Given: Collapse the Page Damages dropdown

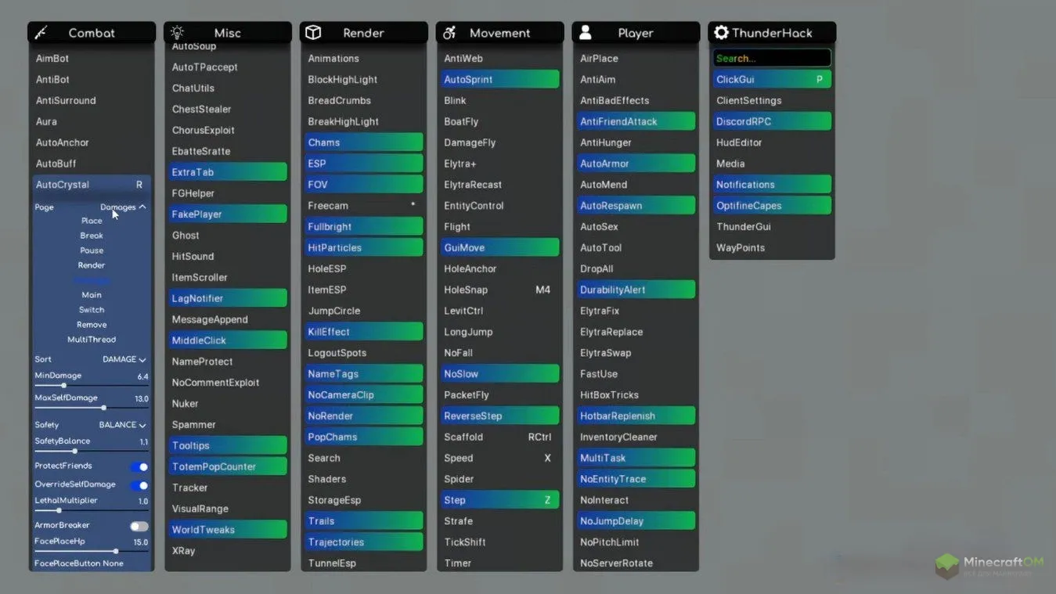Looking at the screenshot, I should 124,207.
